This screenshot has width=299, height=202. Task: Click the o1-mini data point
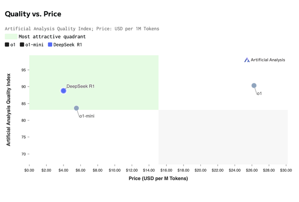coord(77,108)
